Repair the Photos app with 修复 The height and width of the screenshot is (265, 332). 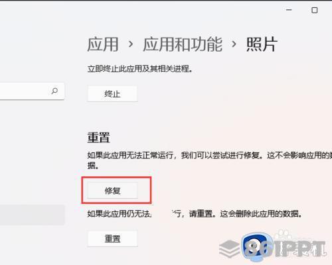[x=112, y=190]
